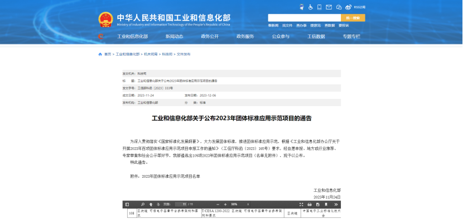Click the signature date 2023年11月24日
463x220 pixels.
pos(327,197)
